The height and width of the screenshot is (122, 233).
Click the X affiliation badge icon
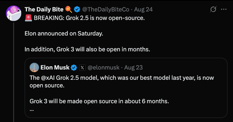click(x=82, y=68)
